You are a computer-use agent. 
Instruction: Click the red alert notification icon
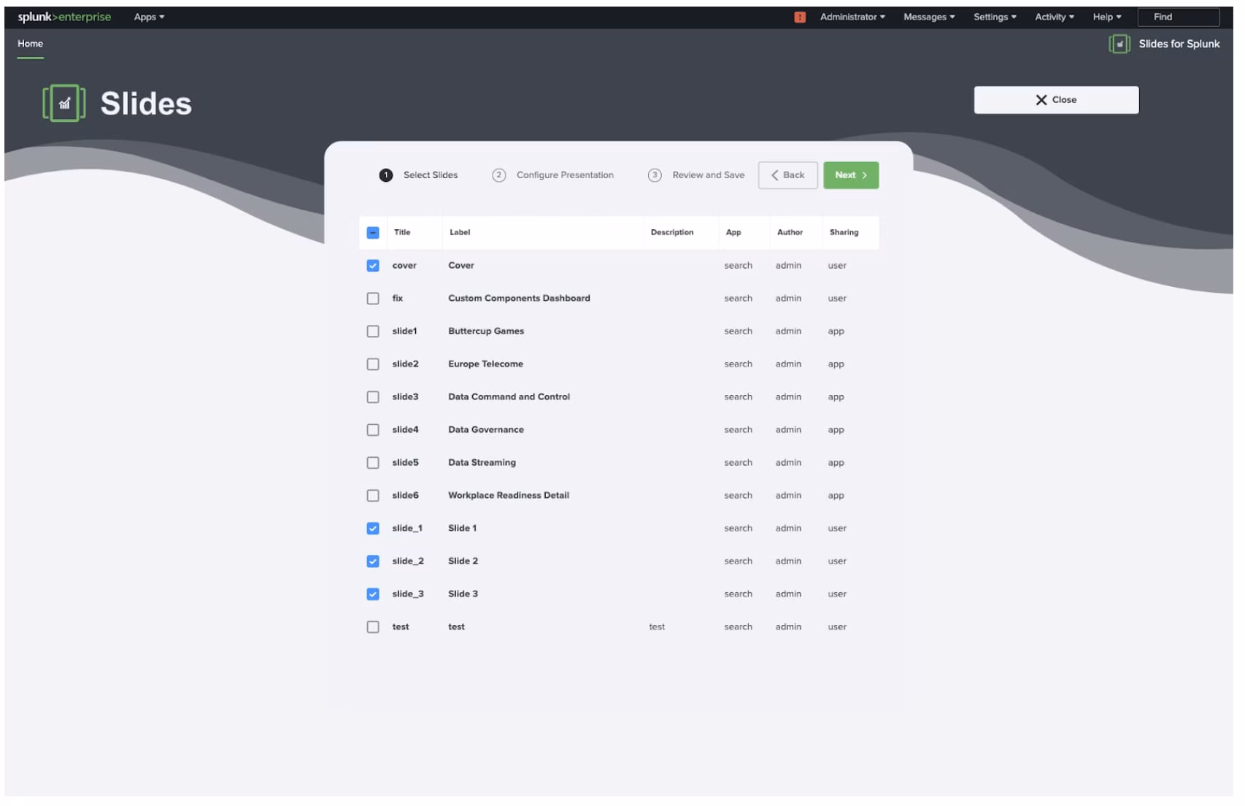click(x=799, y=17)
